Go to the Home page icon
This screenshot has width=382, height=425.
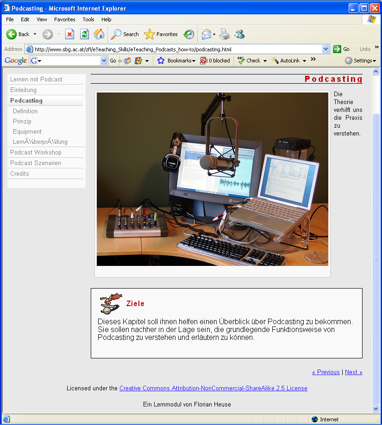(x=99, y=34)
